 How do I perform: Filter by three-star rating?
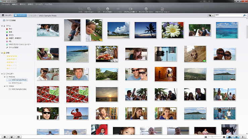coord(12,62)
